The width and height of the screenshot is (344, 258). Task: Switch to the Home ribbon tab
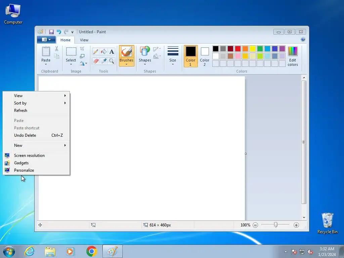click(66, 40)
